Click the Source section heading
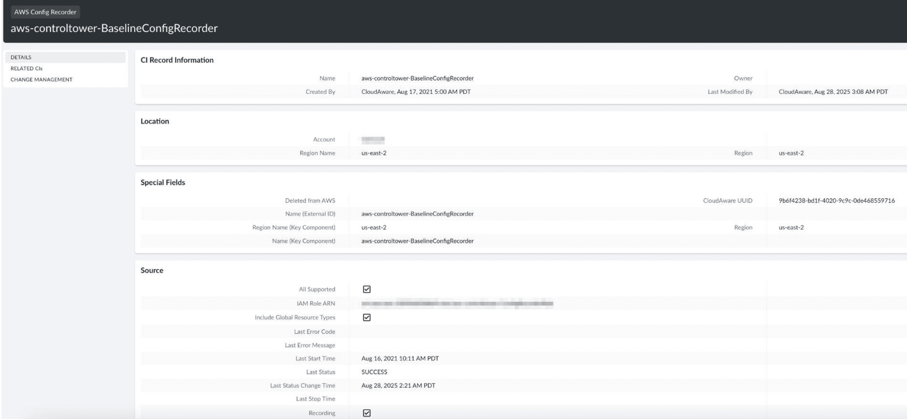Viewport: 907px width, 419px height. pos(152,270)
